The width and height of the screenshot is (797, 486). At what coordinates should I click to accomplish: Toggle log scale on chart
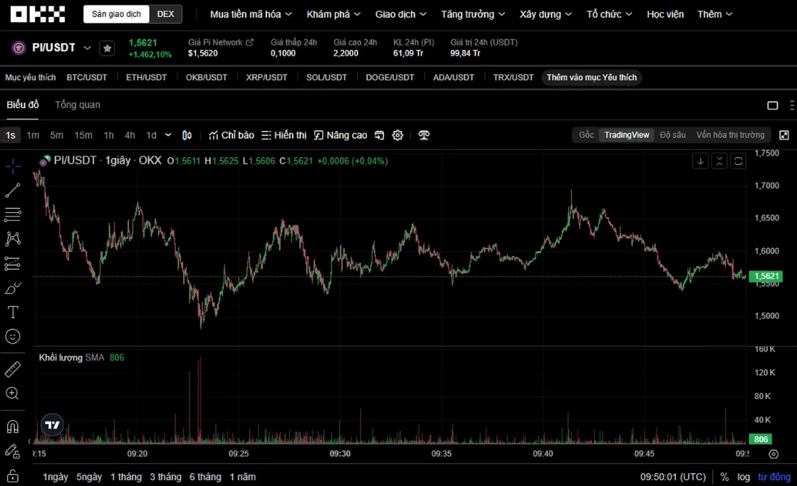pos(744,477)
